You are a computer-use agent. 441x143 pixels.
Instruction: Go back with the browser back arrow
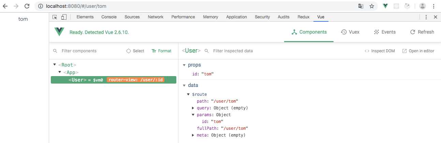click(x=5, y=6)
